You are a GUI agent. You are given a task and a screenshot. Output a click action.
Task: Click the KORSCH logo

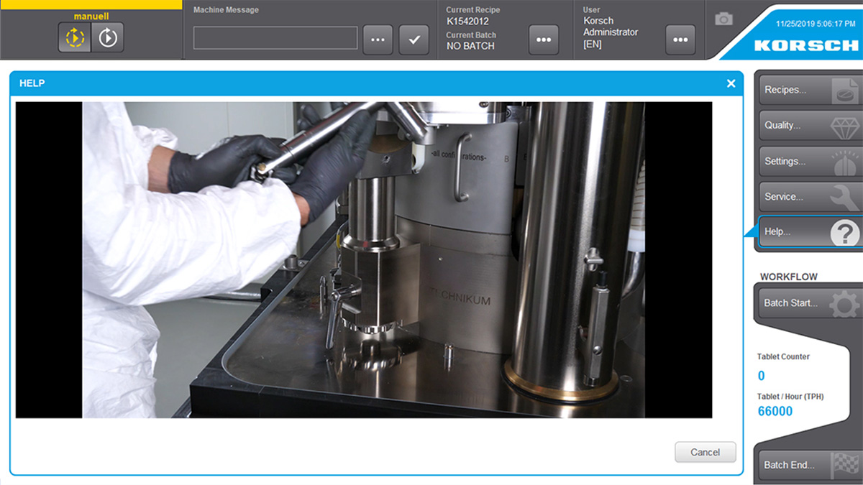805,45
